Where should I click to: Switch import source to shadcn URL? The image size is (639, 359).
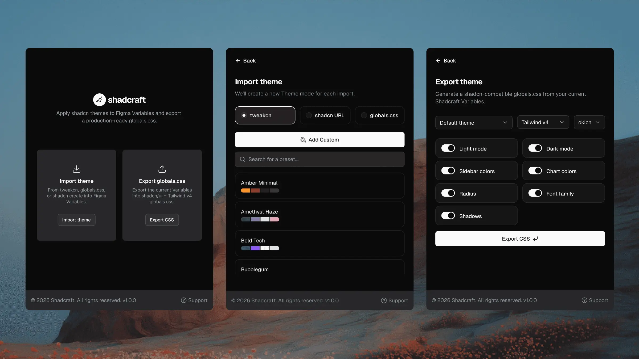[x=325, y=115]
